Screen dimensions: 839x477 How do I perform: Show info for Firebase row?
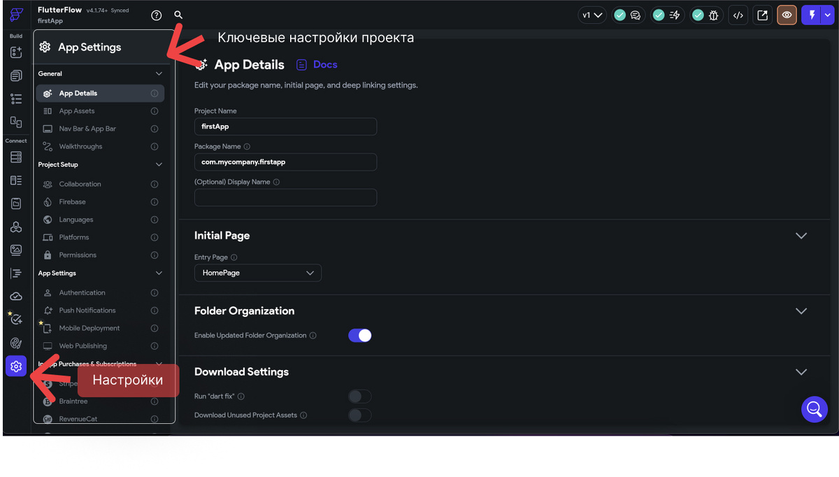click(x=155, y=202)
